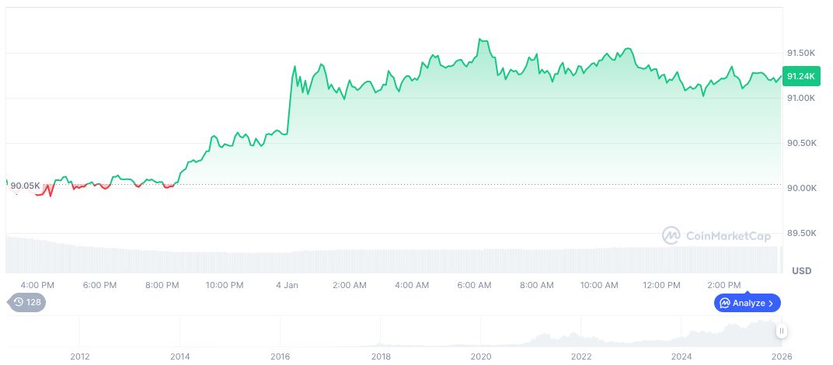Viewport: 833px width, 365px height.
Task: Click the 91.50K price axis label
Action: 801,53
